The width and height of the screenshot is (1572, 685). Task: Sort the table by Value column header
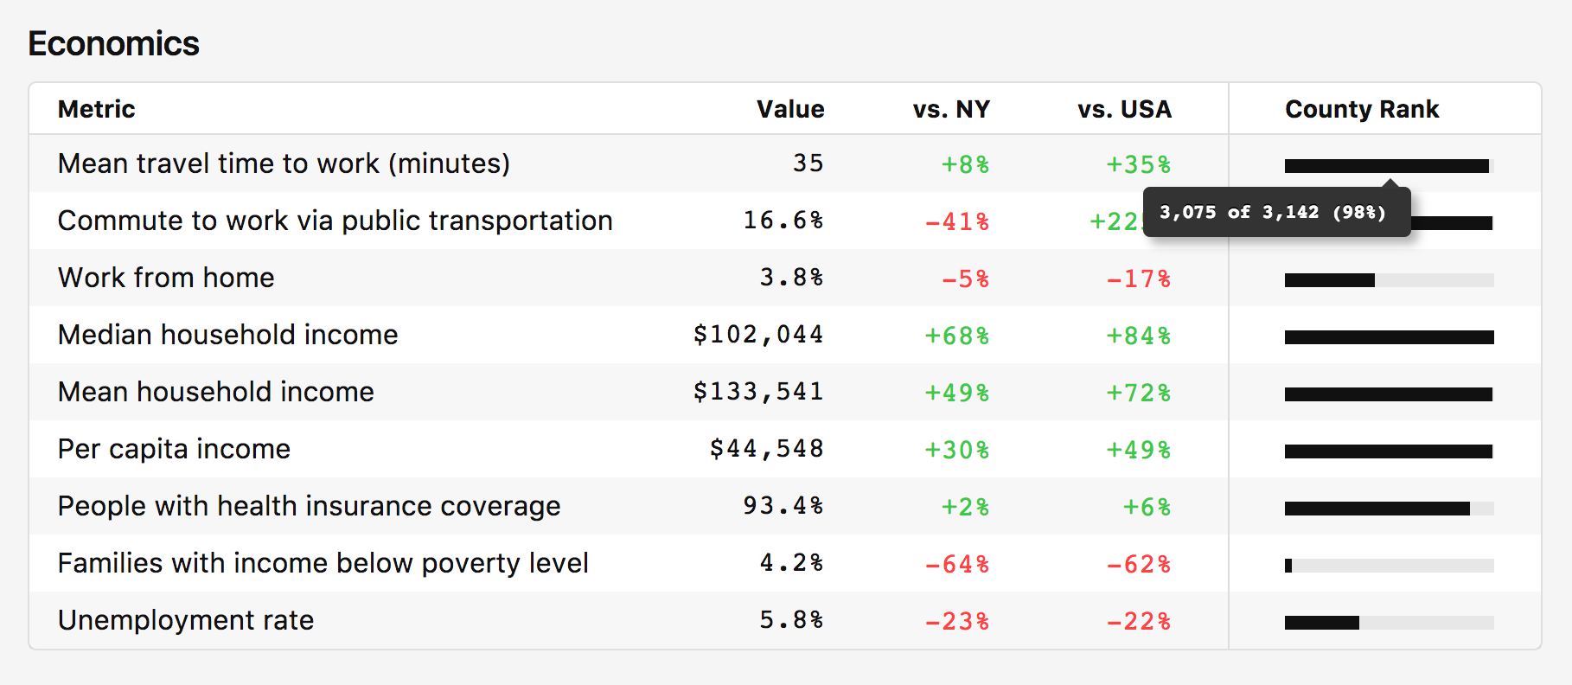791,109
